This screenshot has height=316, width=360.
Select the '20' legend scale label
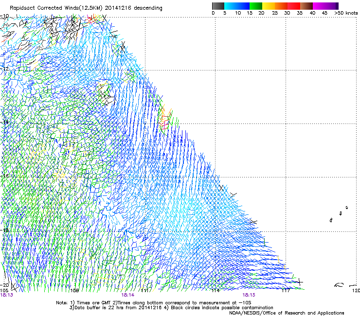tap(261, 13)
